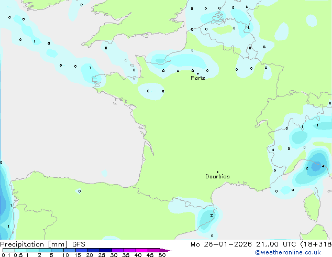Click the legend scale label '15'
Screen dimensions: 332x257
click(x=78, y=255)
